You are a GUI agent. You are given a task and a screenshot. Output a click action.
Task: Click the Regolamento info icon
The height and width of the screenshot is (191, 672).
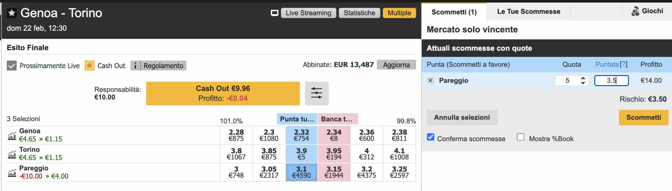[x=135, y=65]
